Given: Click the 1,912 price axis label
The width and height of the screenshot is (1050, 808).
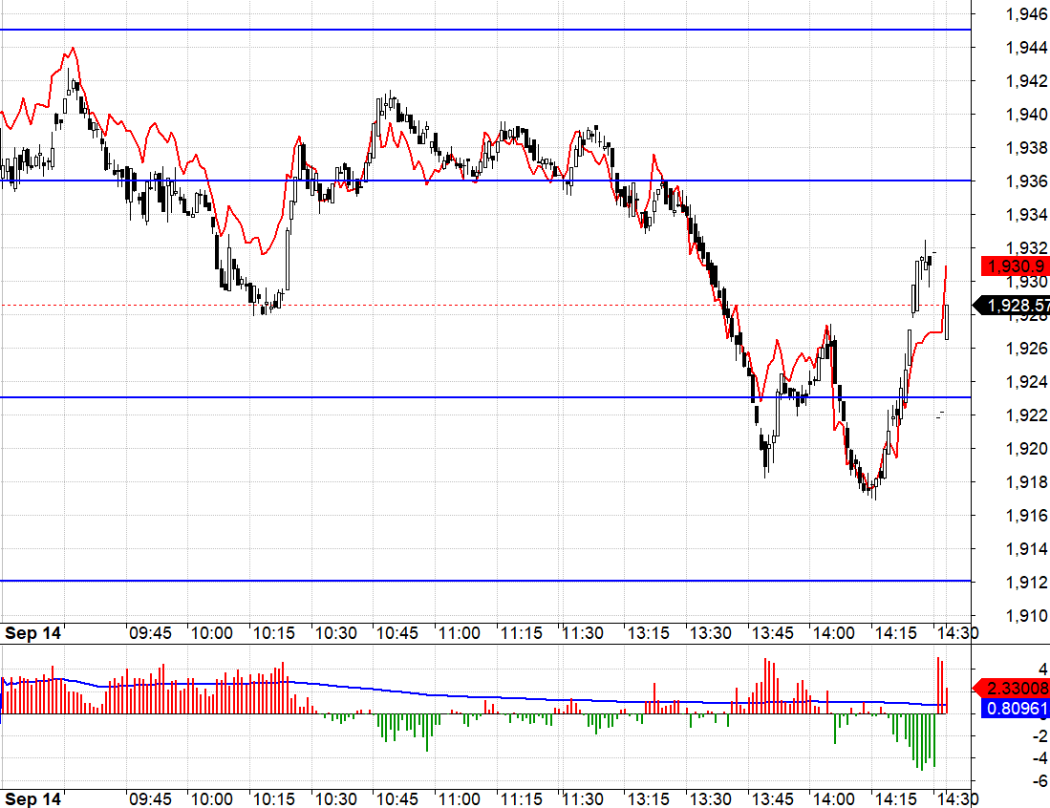Looking at the screenshot, I should 1026,583.
